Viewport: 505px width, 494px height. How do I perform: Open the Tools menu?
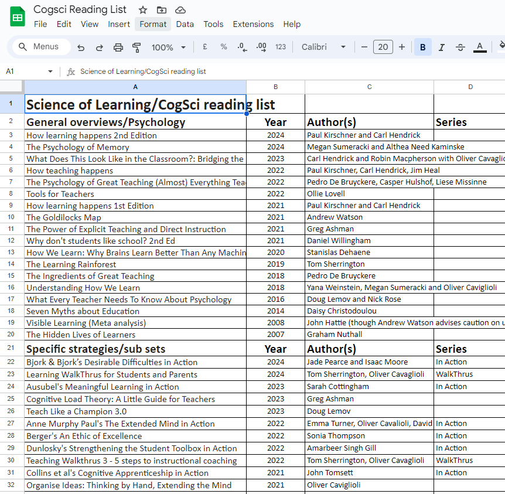[x=213, y=24]
